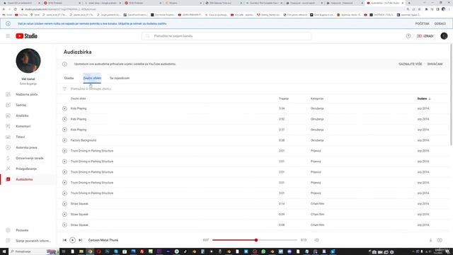Open Chrome from the Windows taskbar
The width and height of the screenshot is (453, 255).
(90, 251)
